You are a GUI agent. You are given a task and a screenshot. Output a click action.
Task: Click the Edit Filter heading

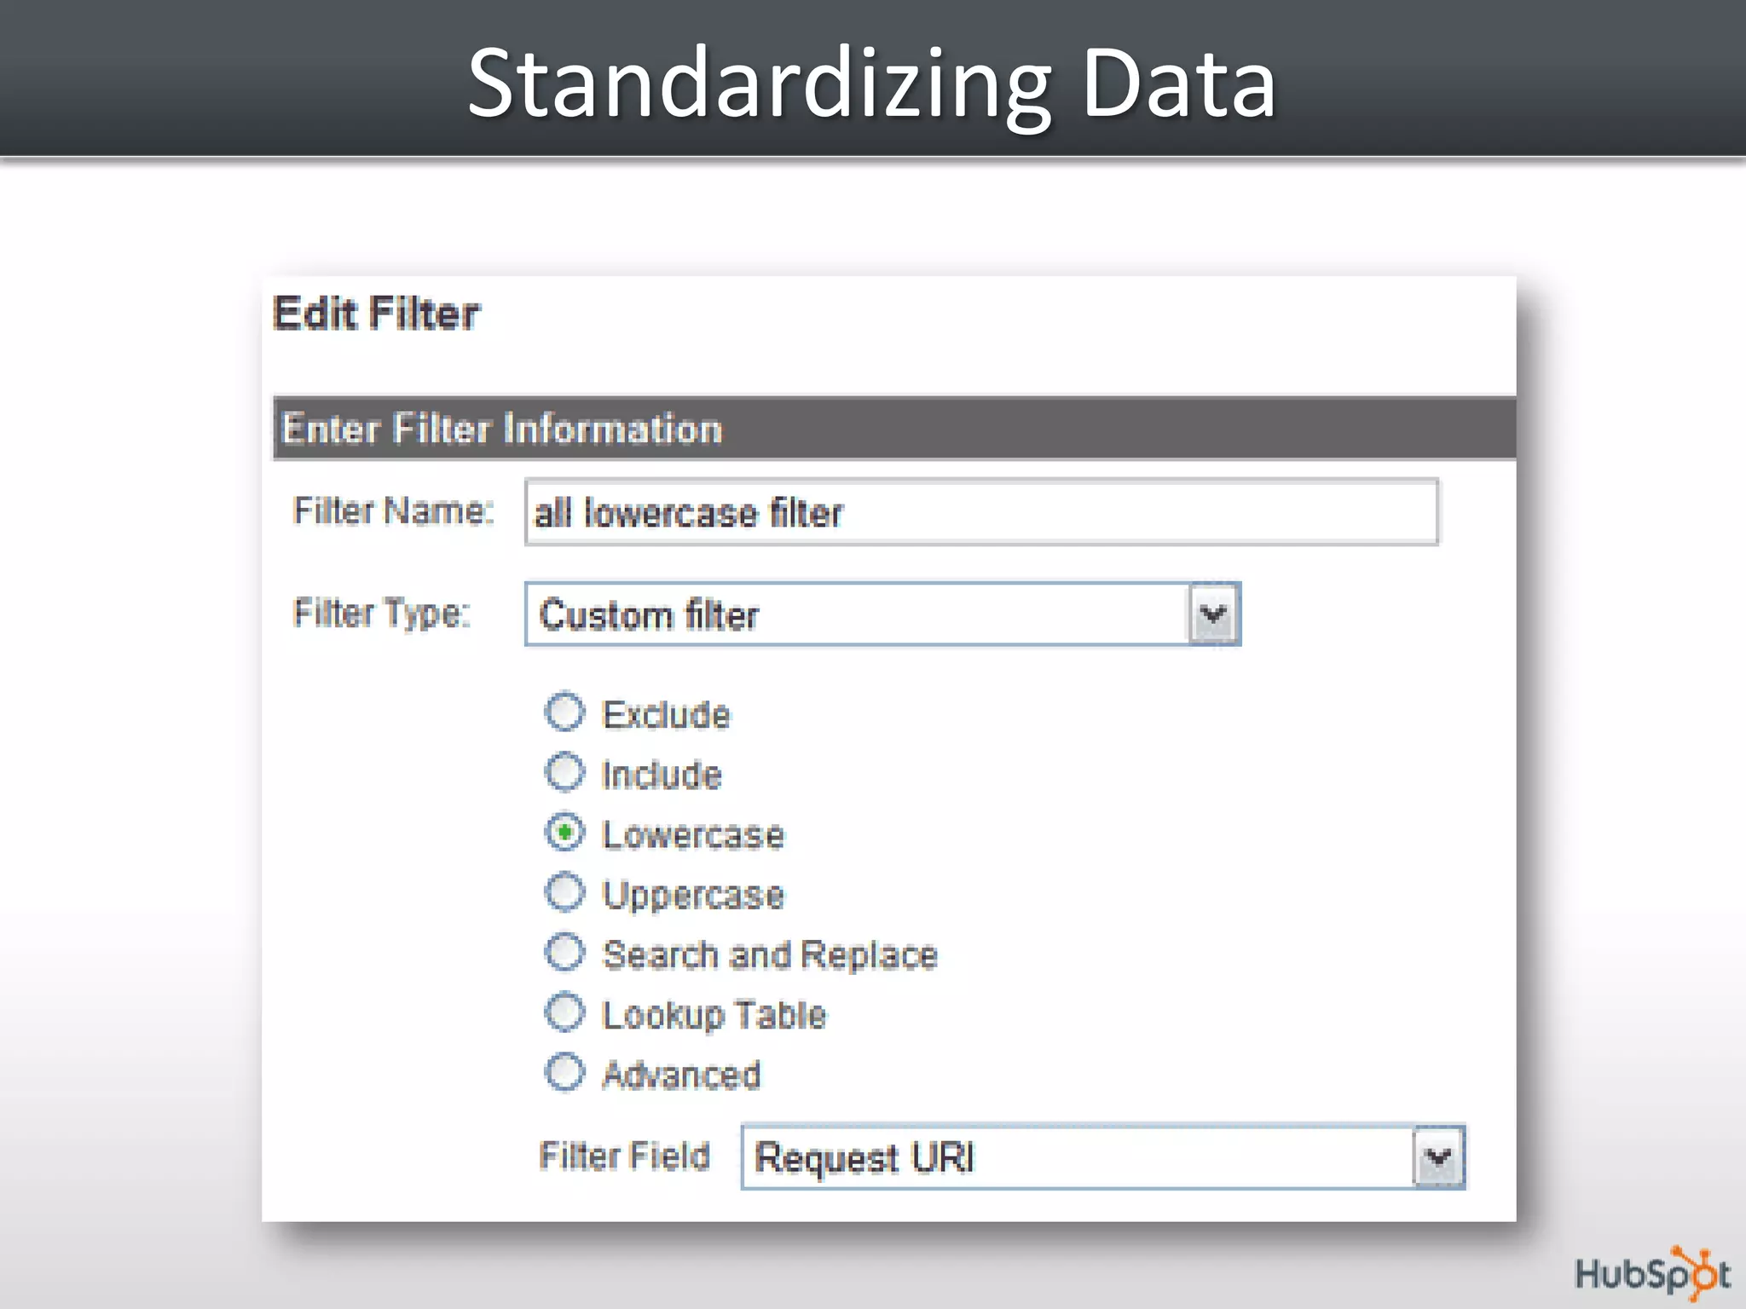click(376, 314)
